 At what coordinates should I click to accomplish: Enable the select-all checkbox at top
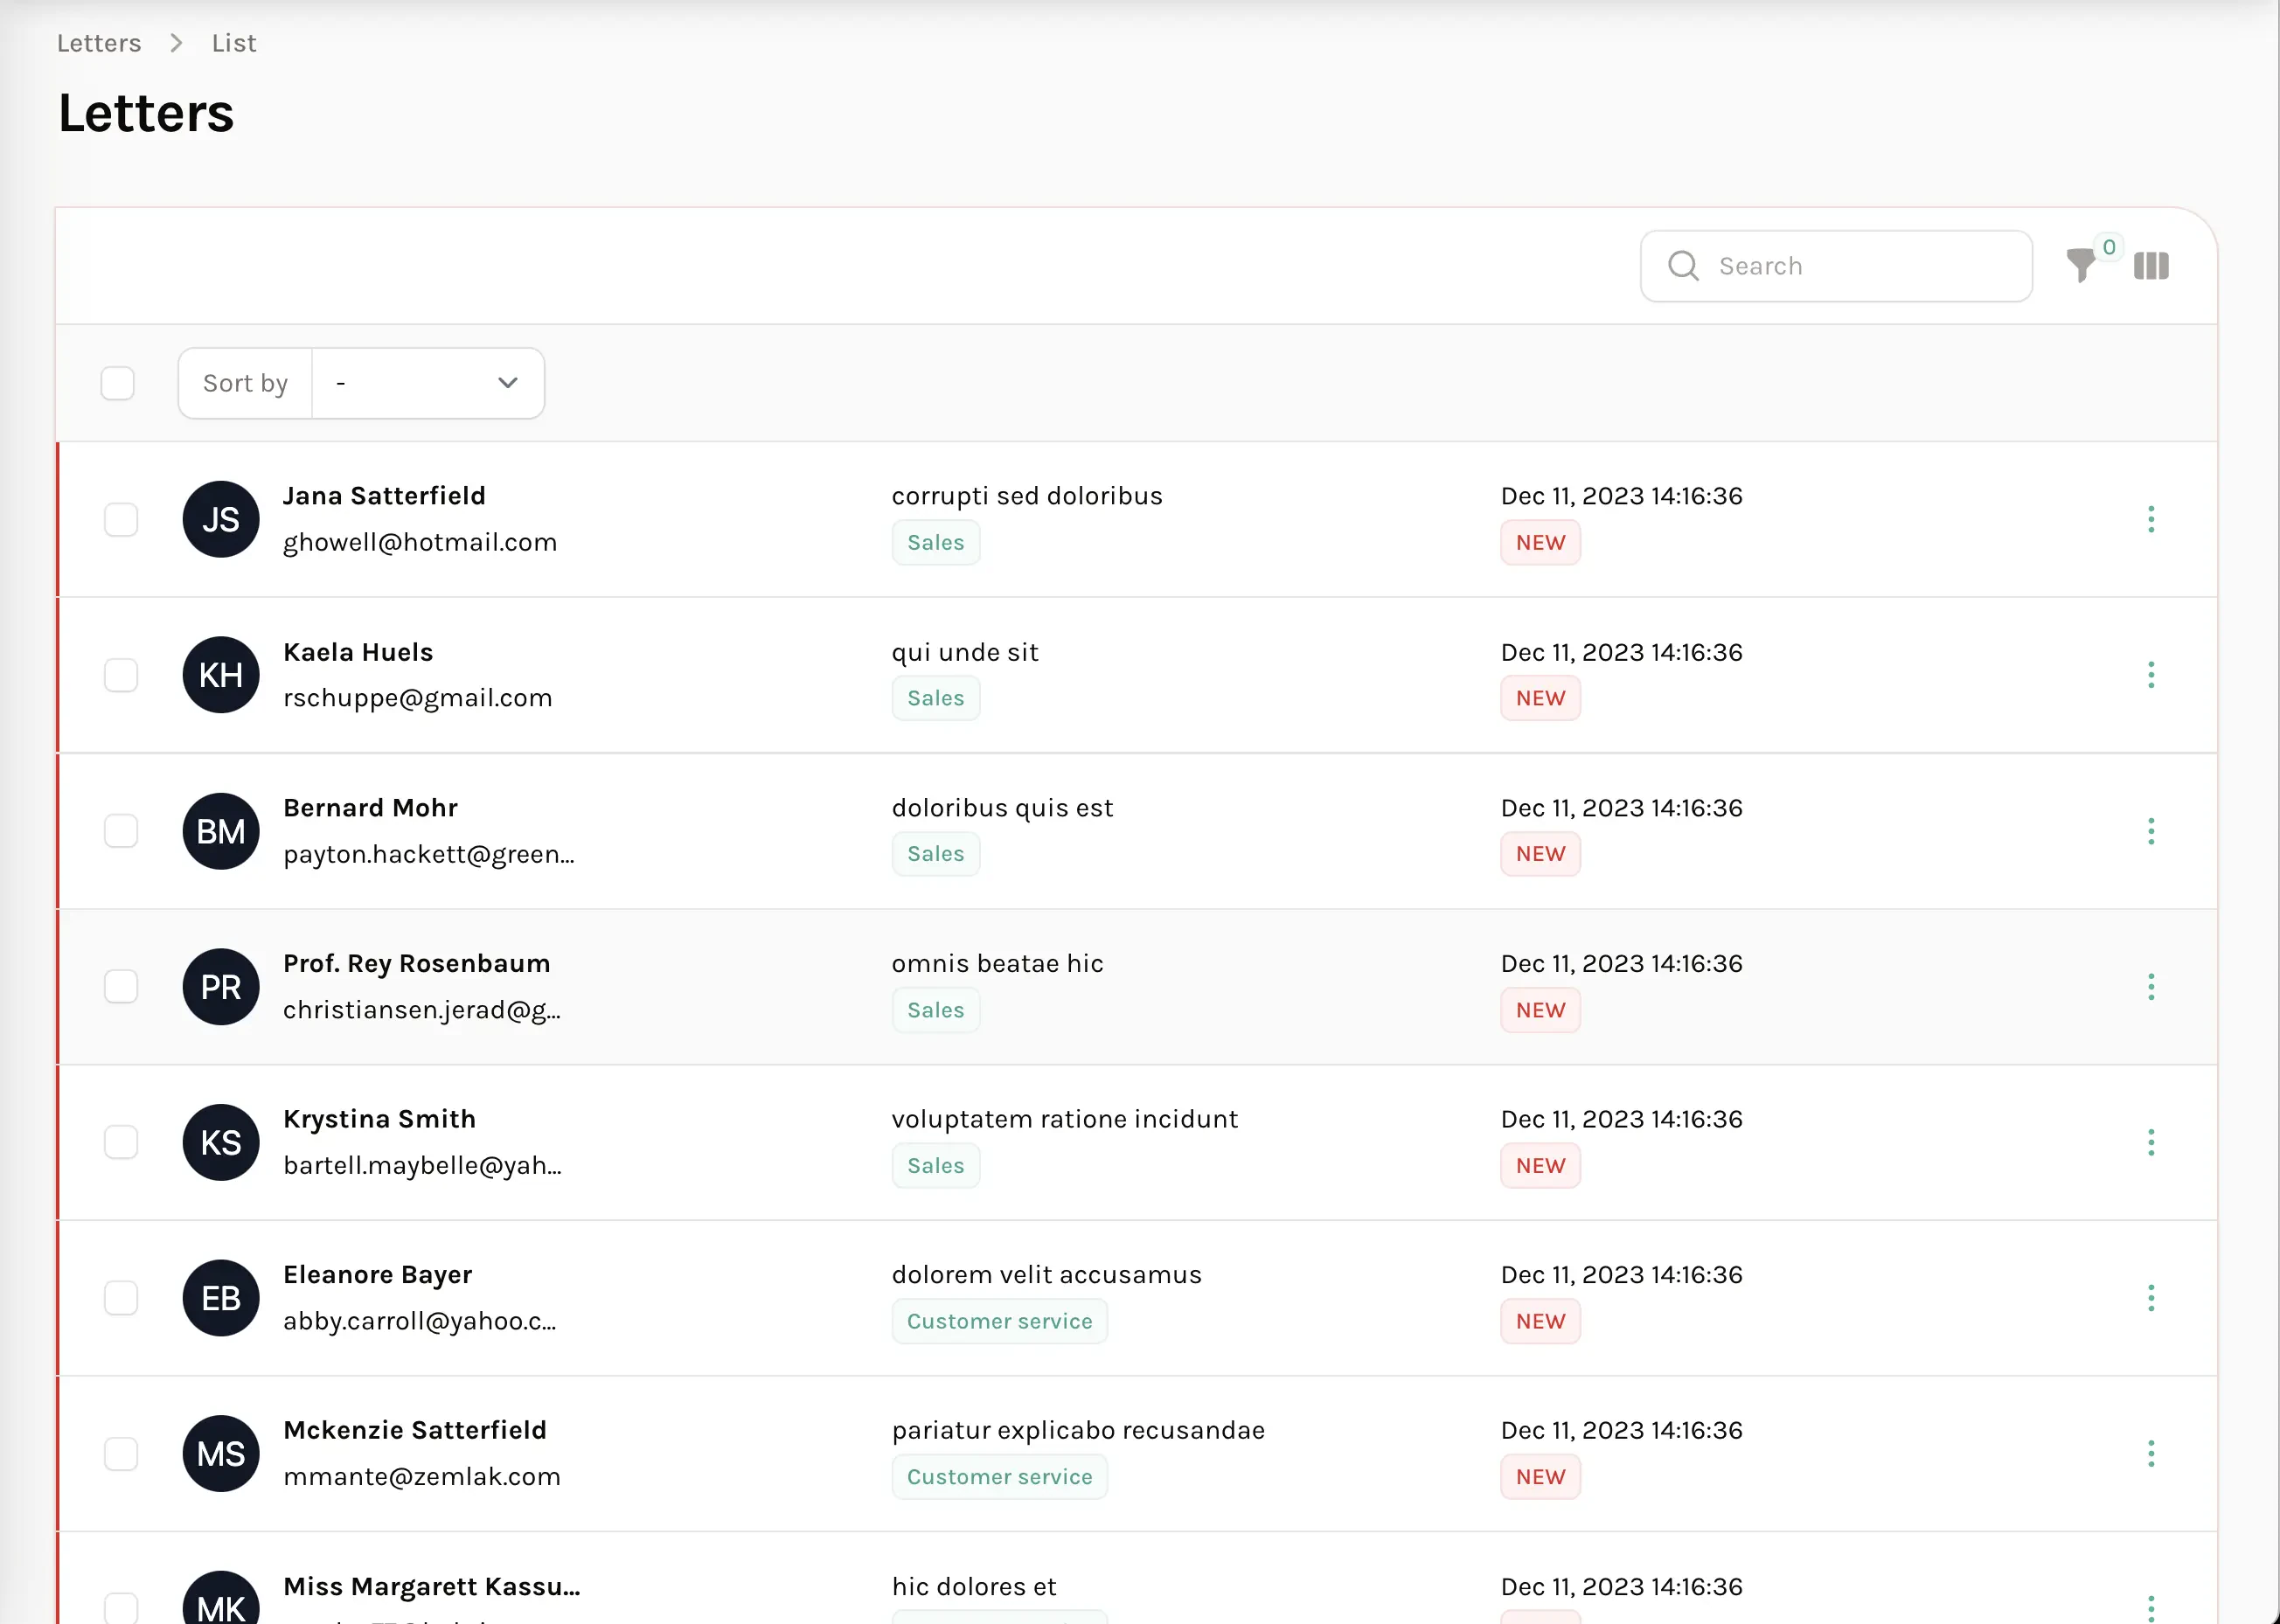[x=120, y=383]
